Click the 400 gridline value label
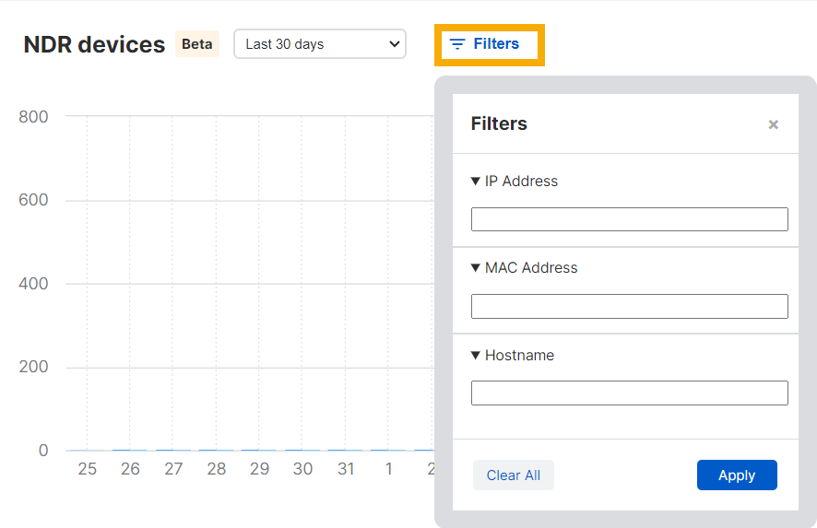 tap(33, 284)
